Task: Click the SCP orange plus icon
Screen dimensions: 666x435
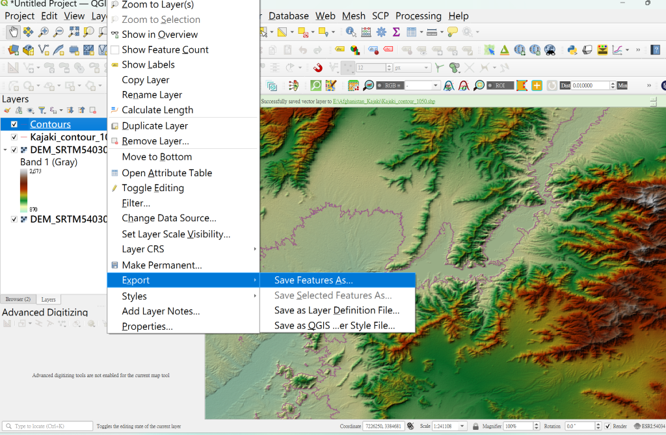Action: [x=537, y=85]
